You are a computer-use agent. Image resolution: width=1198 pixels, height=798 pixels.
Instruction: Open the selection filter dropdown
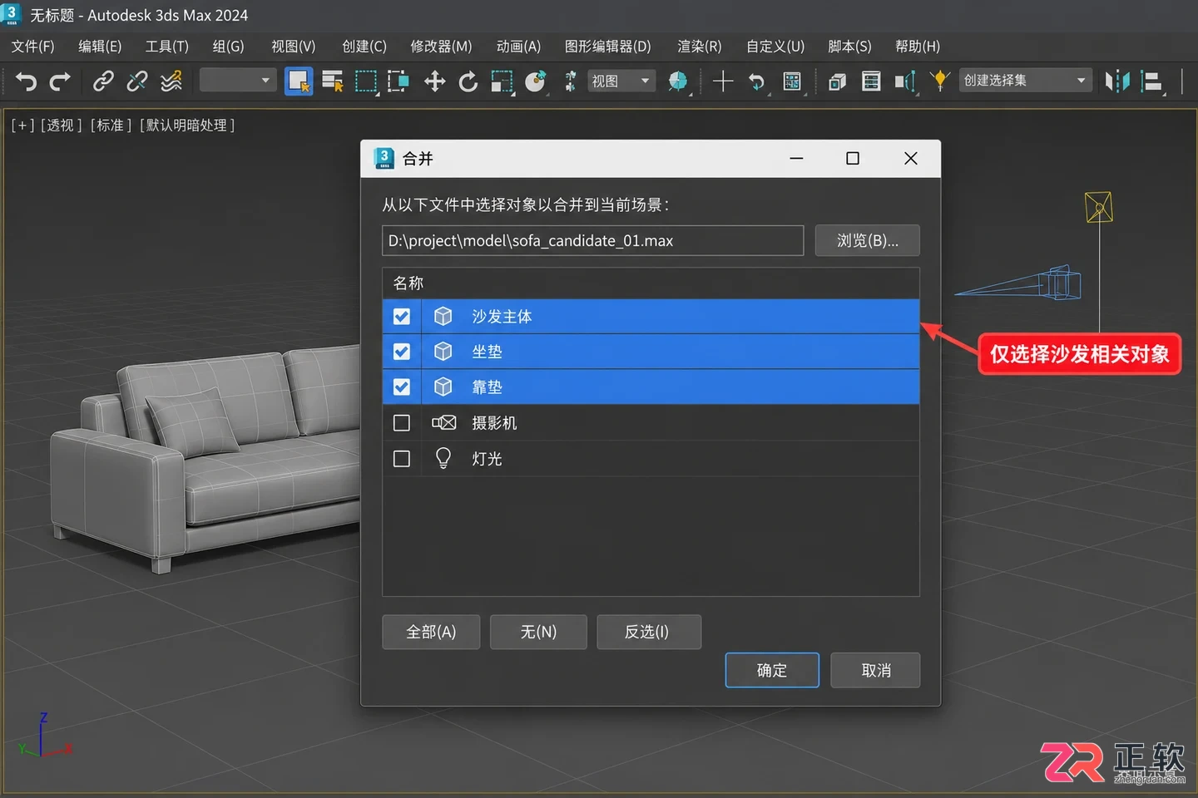tap(238, 81)
